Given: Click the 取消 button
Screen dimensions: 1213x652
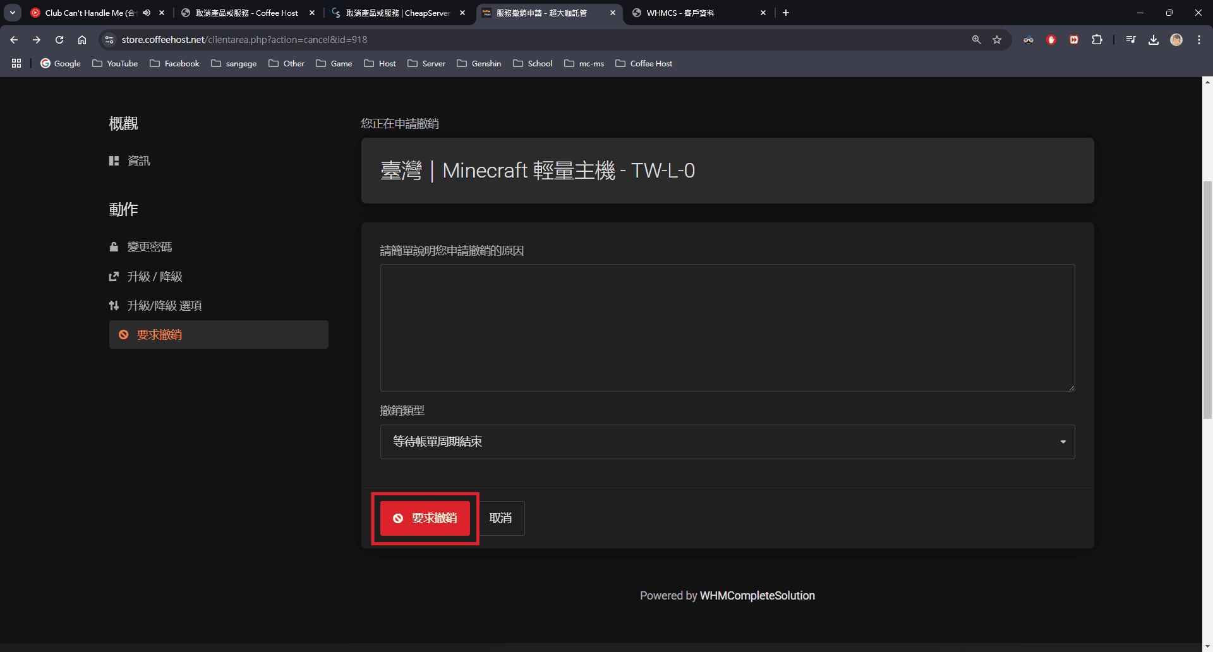Looking at the screenshot, I should 500,518.
